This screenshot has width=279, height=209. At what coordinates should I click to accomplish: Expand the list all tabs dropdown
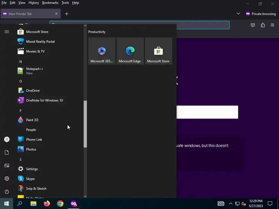coord(238,14)
